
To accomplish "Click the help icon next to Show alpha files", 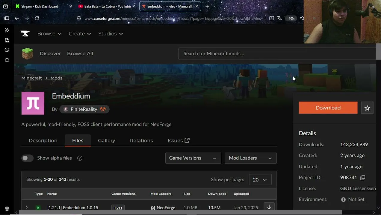I will point(80,158).
